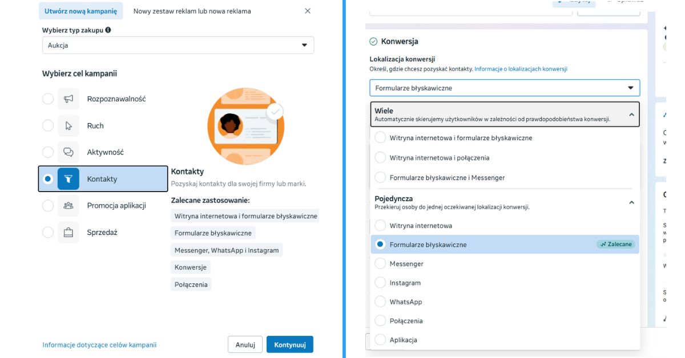The image size is (685, 358).
Task: Collapse the Wiele section chevron
Action: 631,115
